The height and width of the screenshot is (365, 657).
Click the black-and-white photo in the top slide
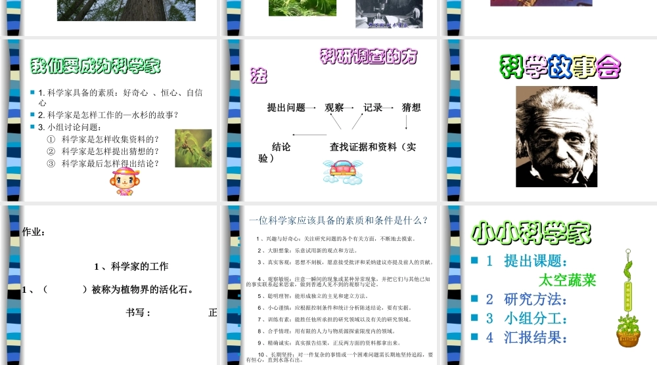point(389,14)
